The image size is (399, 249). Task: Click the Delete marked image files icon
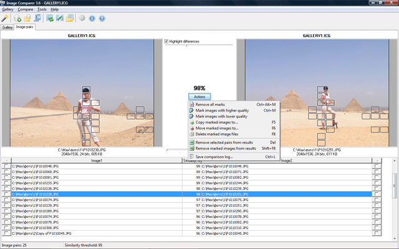[x=192, y=134]
